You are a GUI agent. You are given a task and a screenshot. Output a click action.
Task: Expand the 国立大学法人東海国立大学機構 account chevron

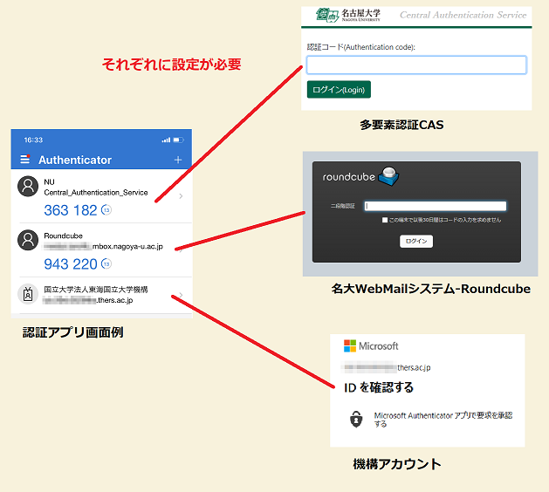[181, 295]
